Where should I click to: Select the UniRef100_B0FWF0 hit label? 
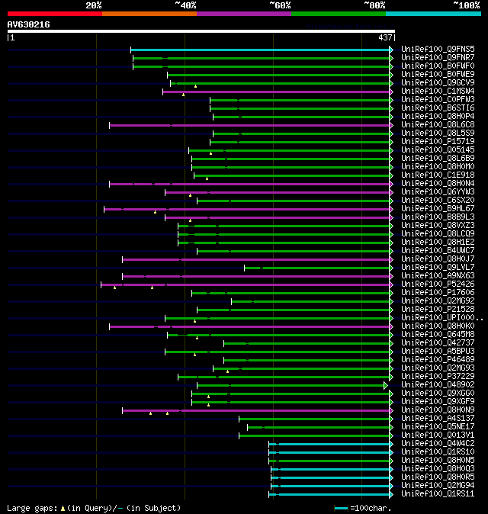click(438, 66)
